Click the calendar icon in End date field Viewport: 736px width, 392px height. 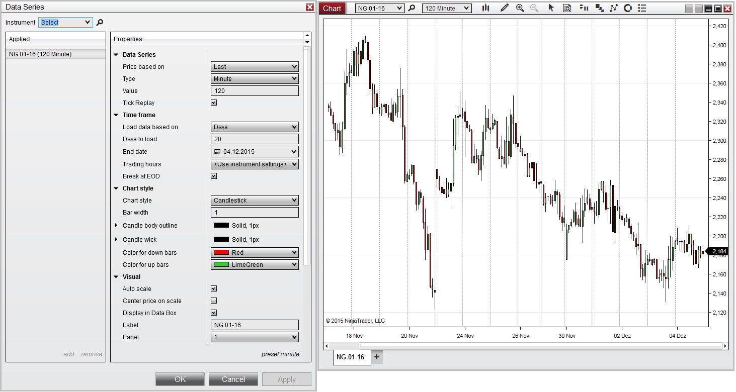[x=217, y=152]
